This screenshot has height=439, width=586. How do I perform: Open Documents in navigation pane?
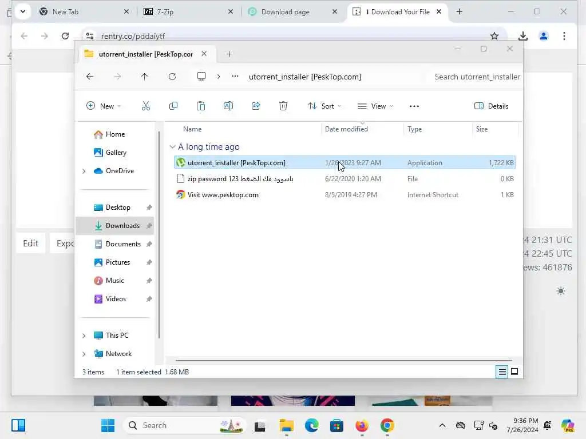click(115, 244)
